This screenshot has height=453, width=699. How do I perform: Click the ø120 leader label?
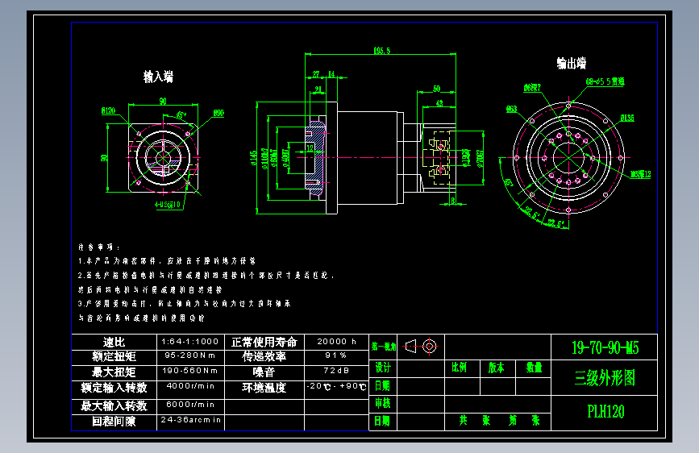[108, 110]
